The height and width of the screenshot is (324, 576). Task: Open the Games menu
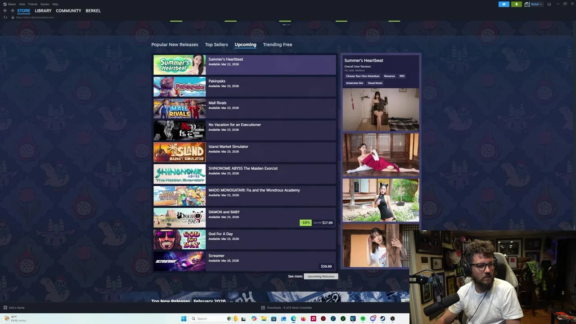[x=45, y=4]
